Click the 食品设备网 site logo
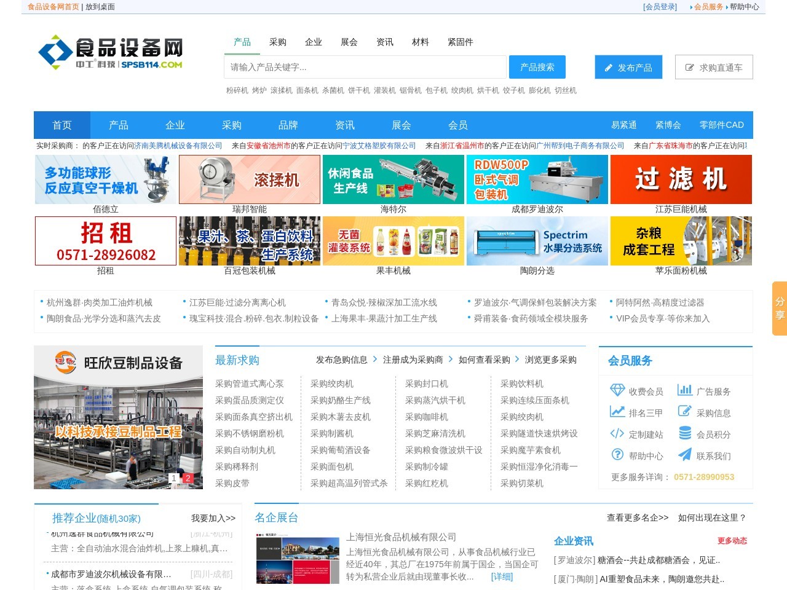Viewport: 787px width, 590px height. pyautogui.click(x=111, y=53)
